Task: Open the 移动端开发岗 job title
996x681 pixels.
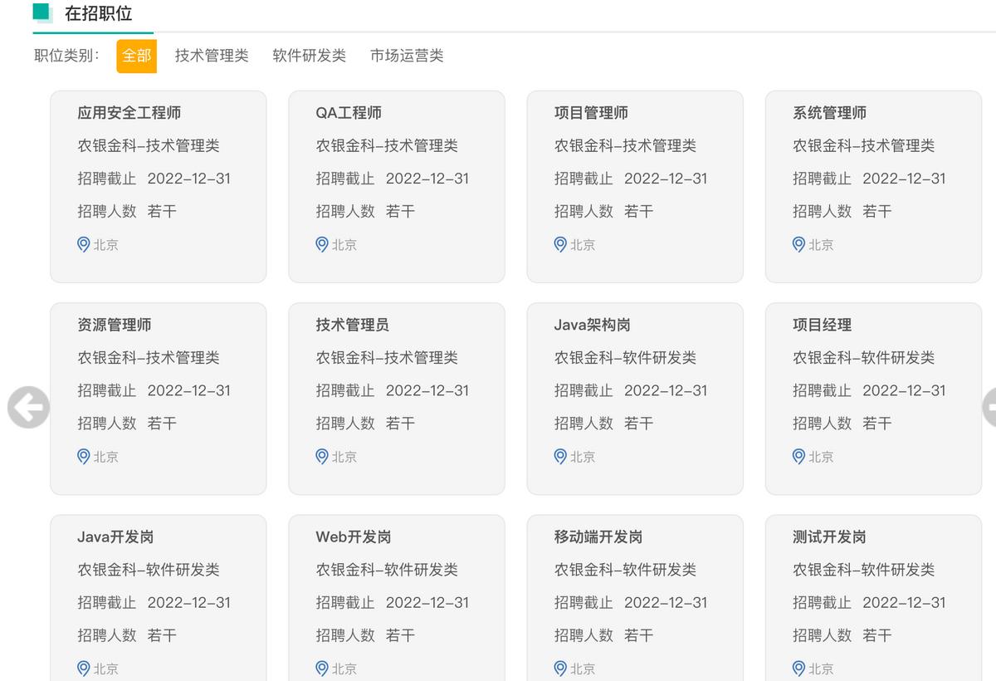Action: pyautogui.click(x=598, y=536)
